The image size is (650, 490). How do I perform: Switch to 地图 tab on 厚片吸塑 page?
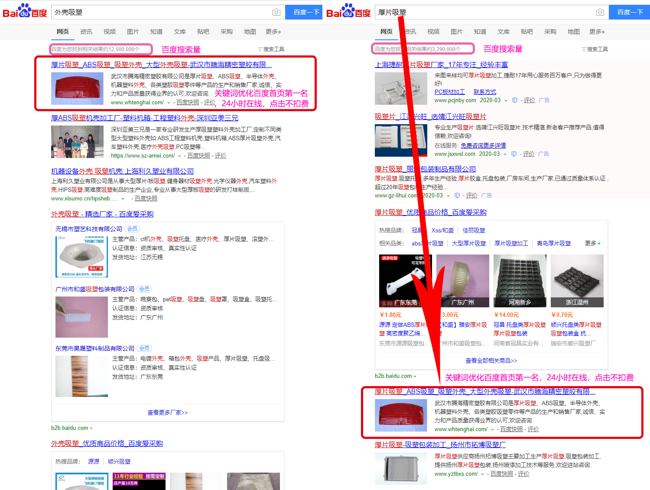(x=574, y=32)
